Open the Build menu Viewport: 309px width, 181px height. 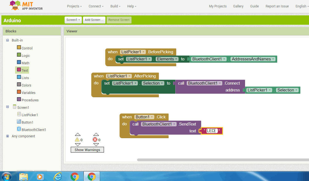coord(115,6)
